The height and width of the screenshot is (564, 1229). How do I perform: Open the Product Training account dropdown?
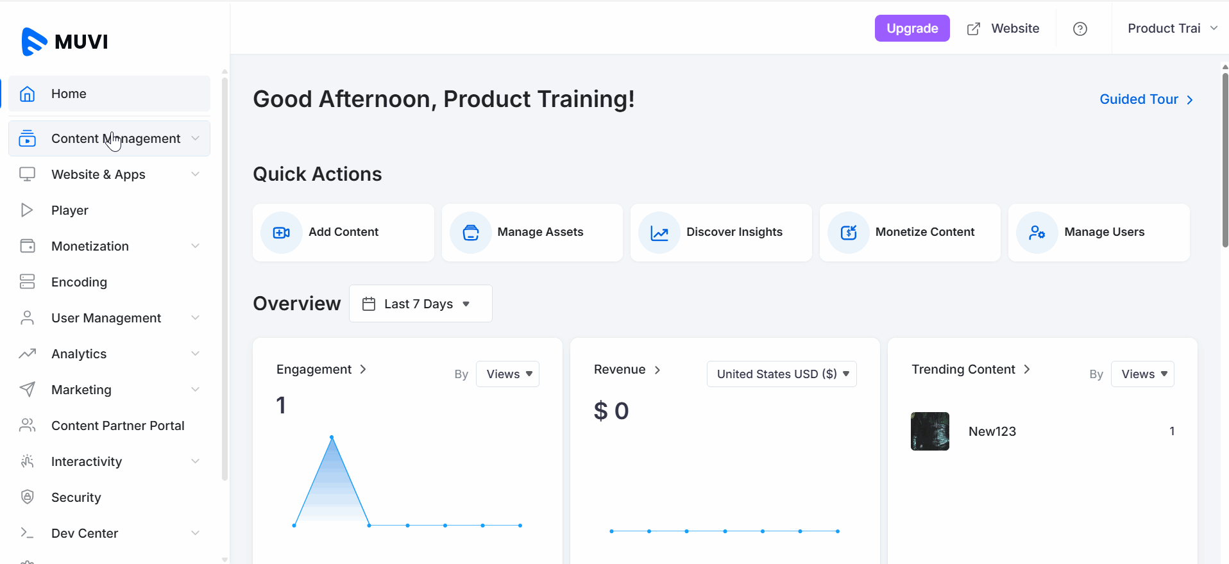click(x=1171, y=29)
